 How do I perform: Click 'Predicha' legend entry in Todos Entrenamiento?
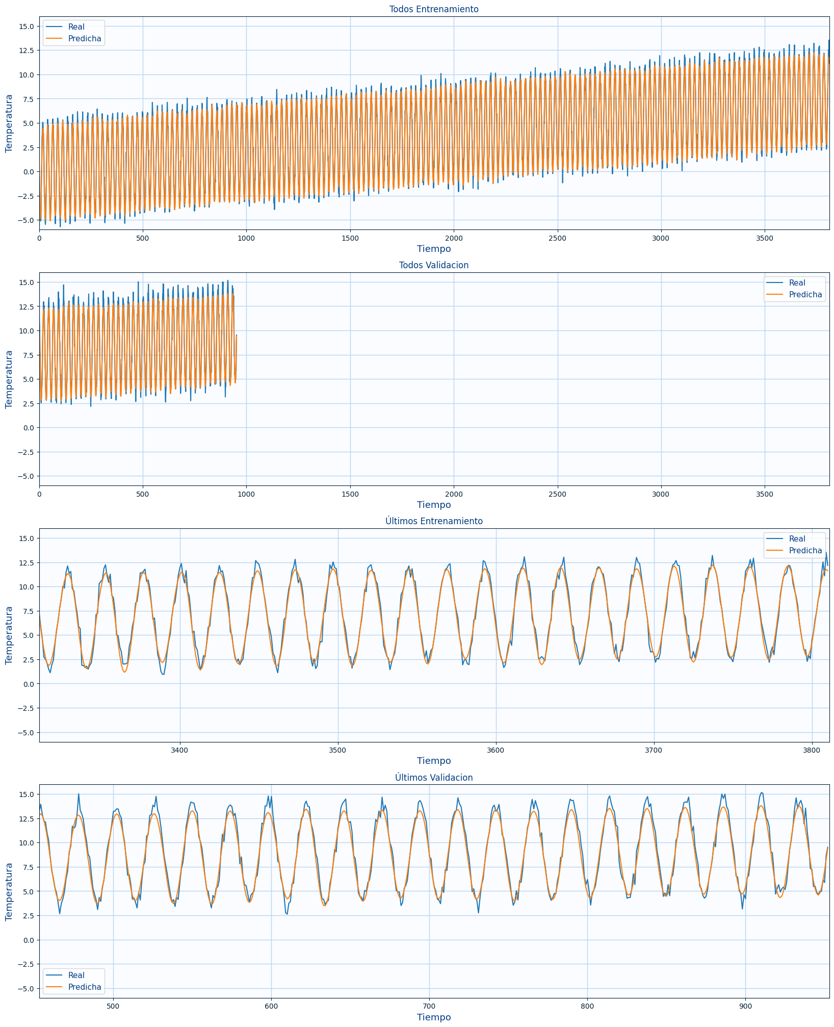[84, 39]
